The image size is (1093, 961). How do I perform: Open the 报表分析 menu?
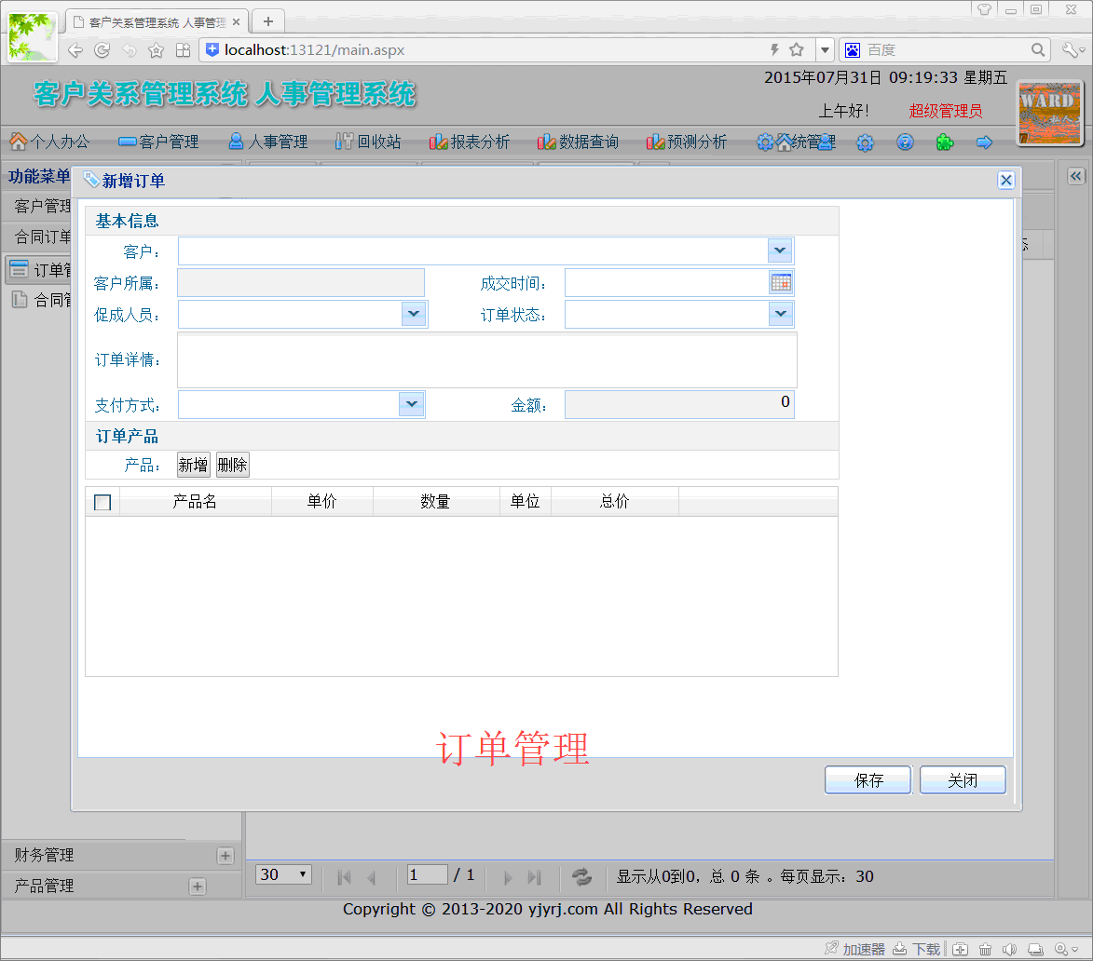470,142
